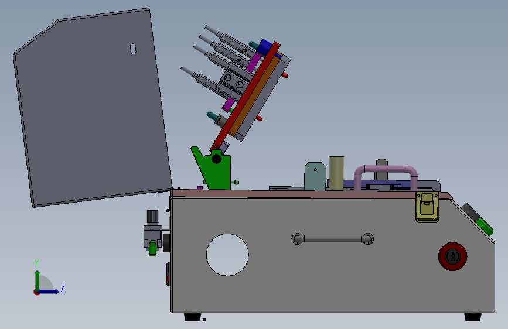Pick the green fitting beneath the air regulator
The image size is (508, 329).
coord(152,248)
